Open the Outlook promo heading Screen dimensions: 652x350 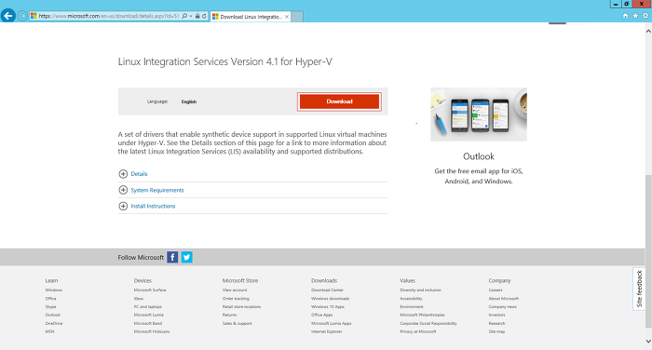[x=479, y=156]
